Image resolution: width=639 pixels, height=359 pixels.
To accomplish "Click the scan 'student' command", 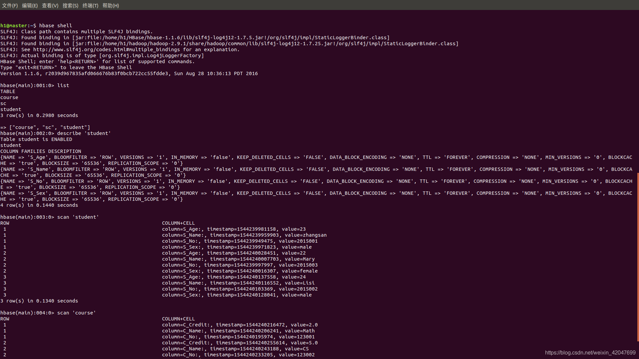I will pos(78,217).
